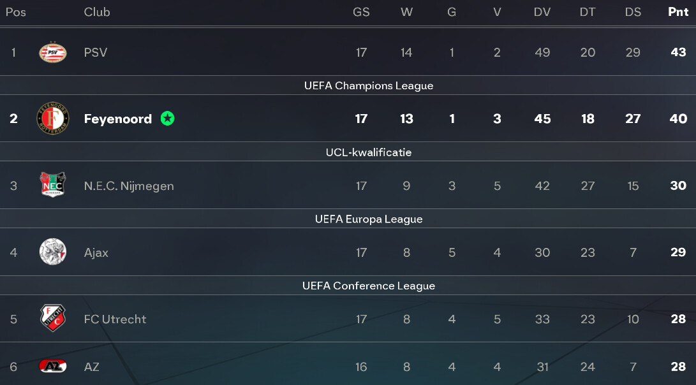Click PSV's 43 points value
Image resolution: width=696 pixels, height=385 pixels.
pyautogui.click(x=678, y=52)
